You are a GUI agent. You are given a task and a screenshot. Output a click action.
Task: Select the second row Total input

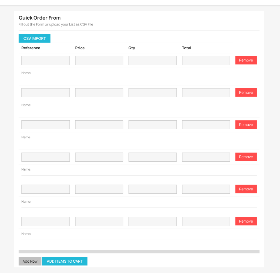point(206,93)
